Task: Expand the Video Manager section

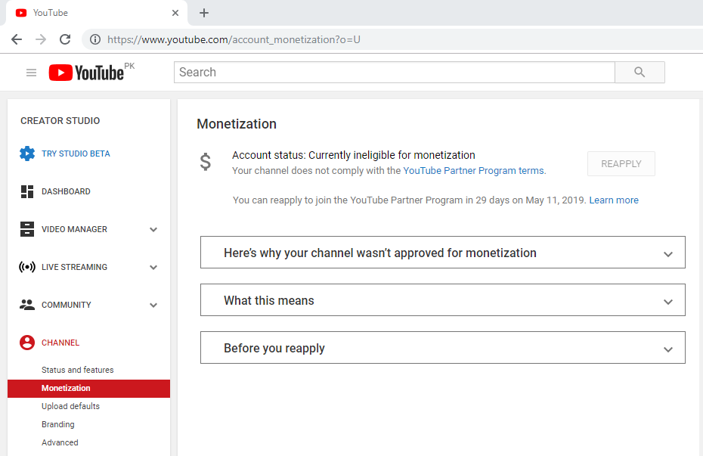Action: [x=153, y=230]
